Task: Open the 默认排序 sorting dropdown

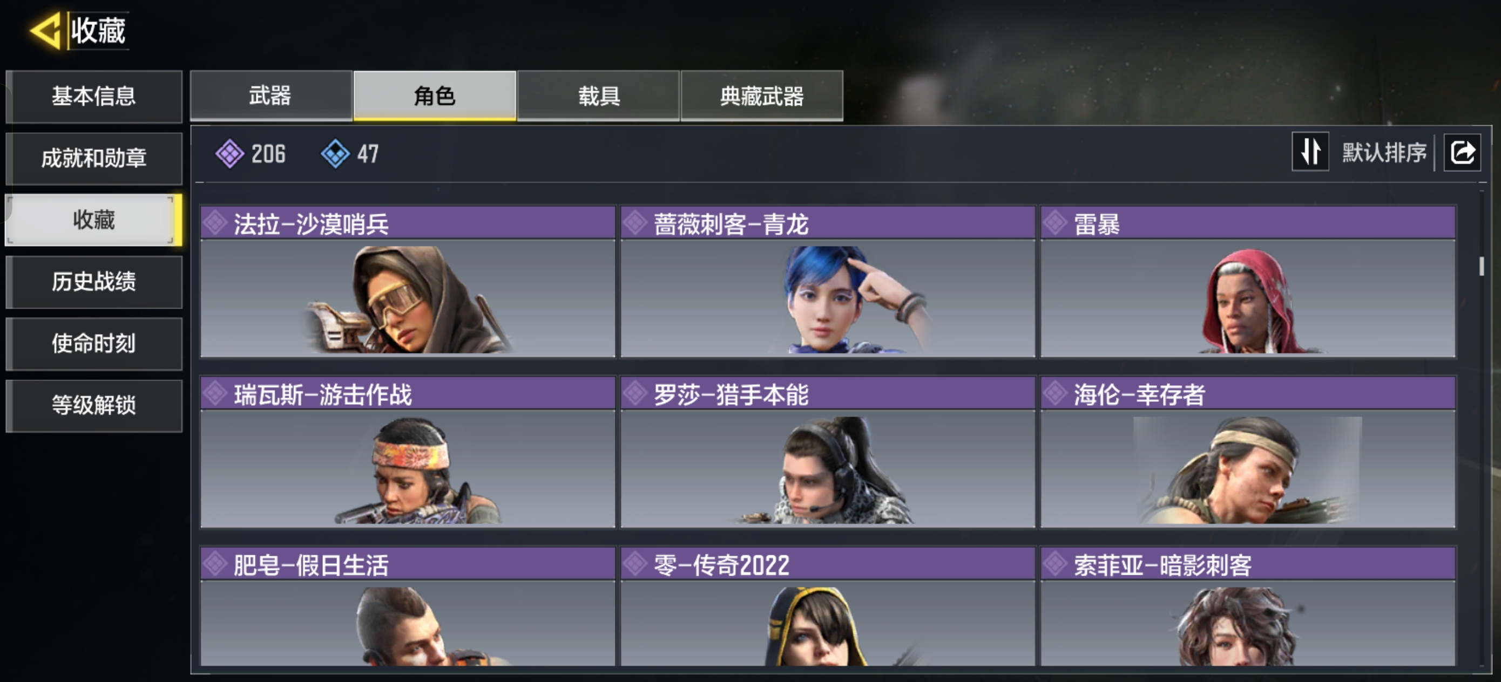Action: (x=1384, y=153)
